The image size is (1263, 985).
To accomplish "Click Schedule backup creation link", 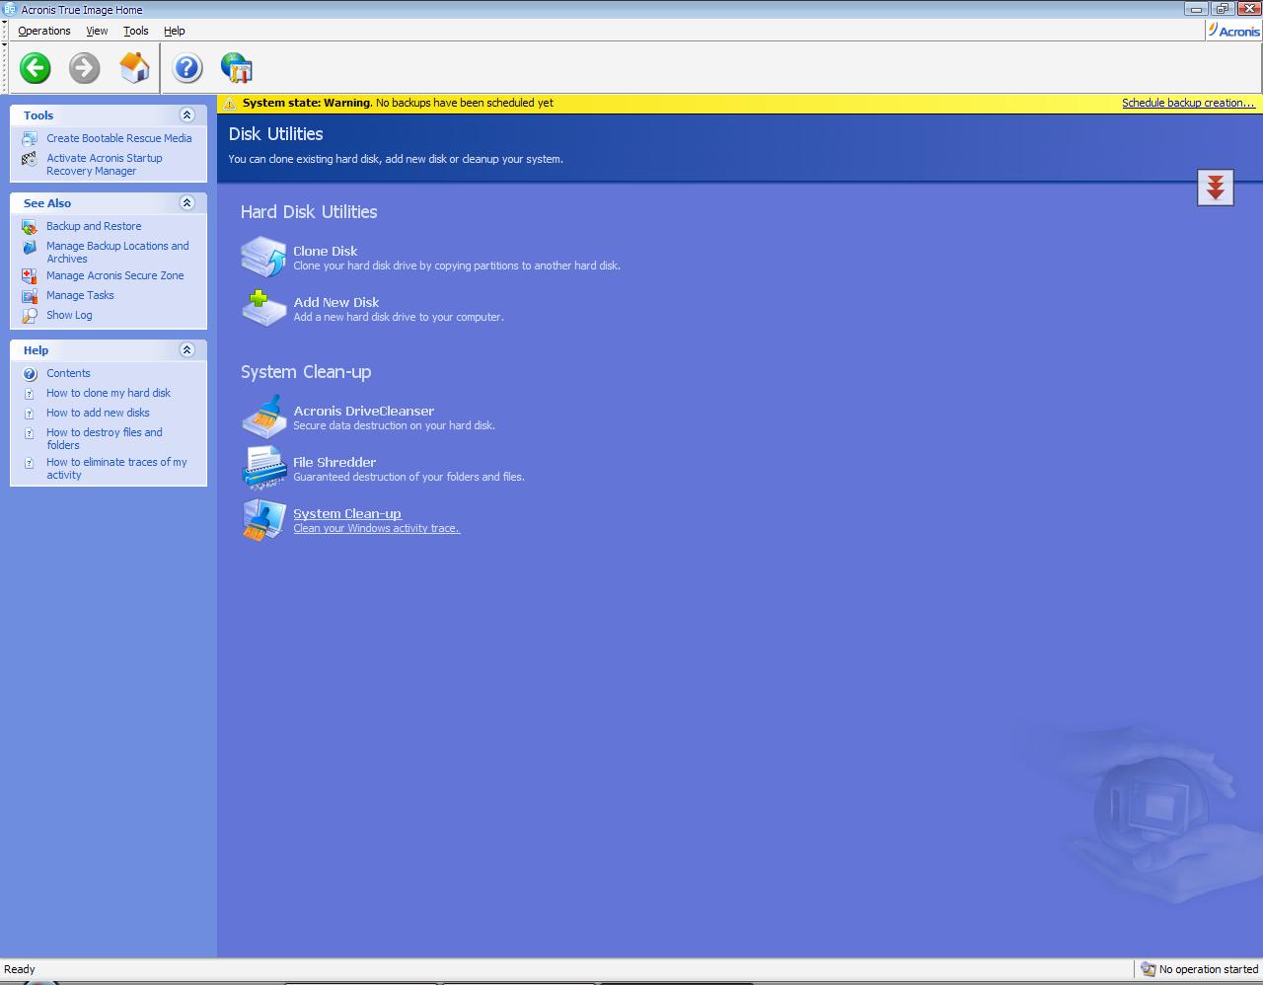I will pyautogui.click(x=1188, y=103).
